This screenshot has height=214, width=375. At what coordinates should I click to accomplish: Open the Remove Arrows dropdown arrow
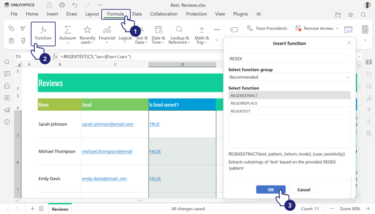pyautogui.click(x=338, y=28)
